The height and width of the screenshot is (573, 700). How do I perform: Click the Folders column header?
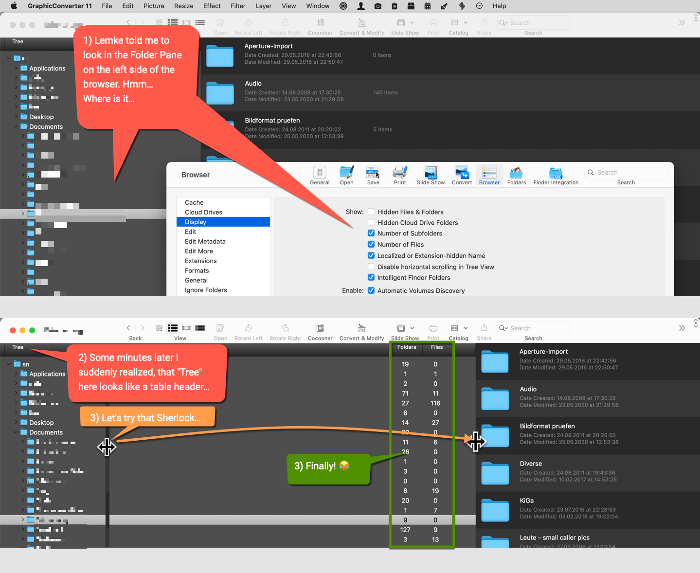[407, 347]
